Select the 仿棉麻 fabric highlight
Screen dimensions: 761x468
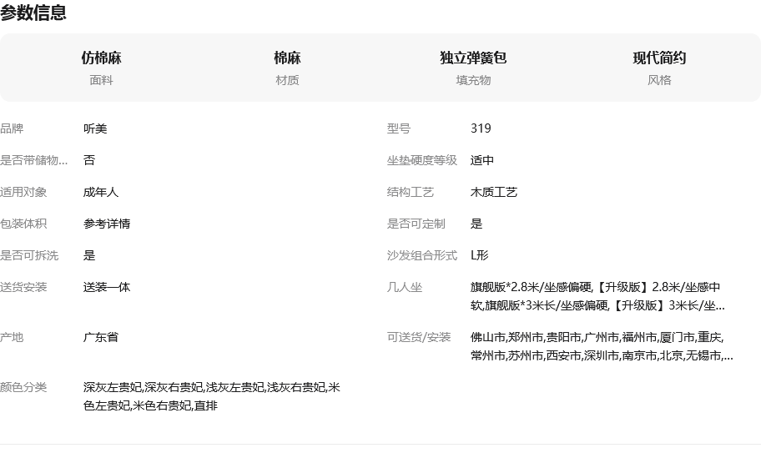[x=101, y=58]
